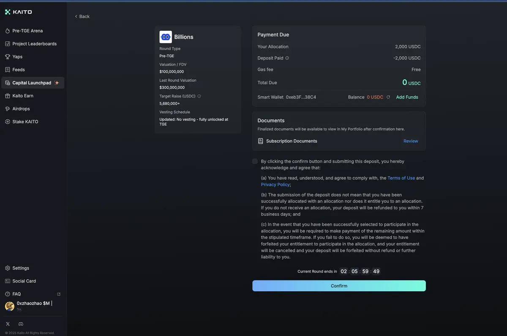Click the Payment Due heading
This screenshot has width=507, height=336.
(273, 35)
